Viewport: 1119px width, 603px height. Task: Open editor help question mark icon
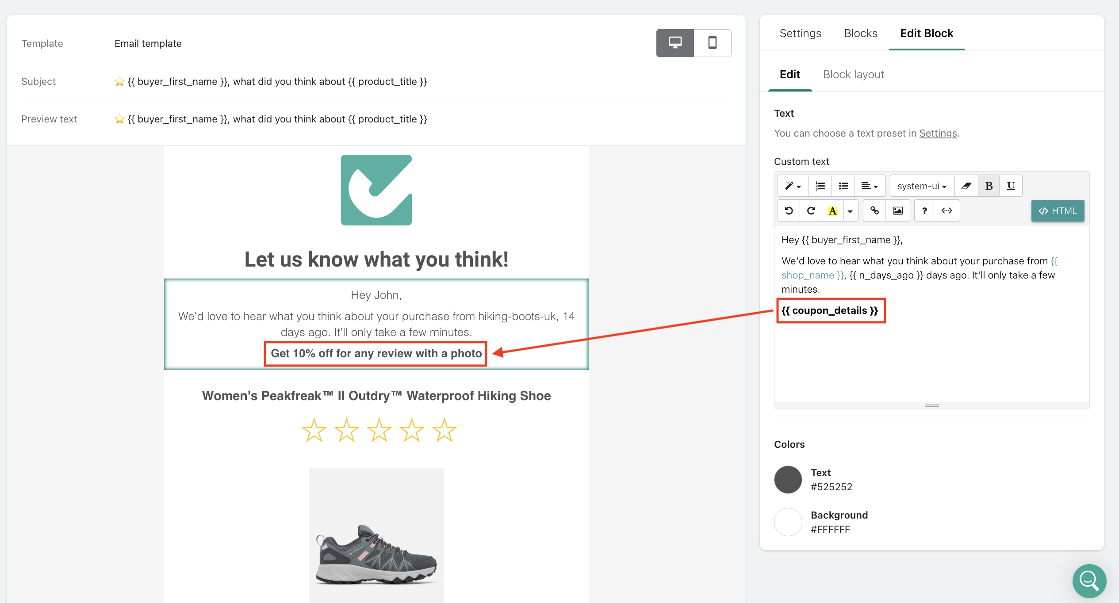click(924, 211)
